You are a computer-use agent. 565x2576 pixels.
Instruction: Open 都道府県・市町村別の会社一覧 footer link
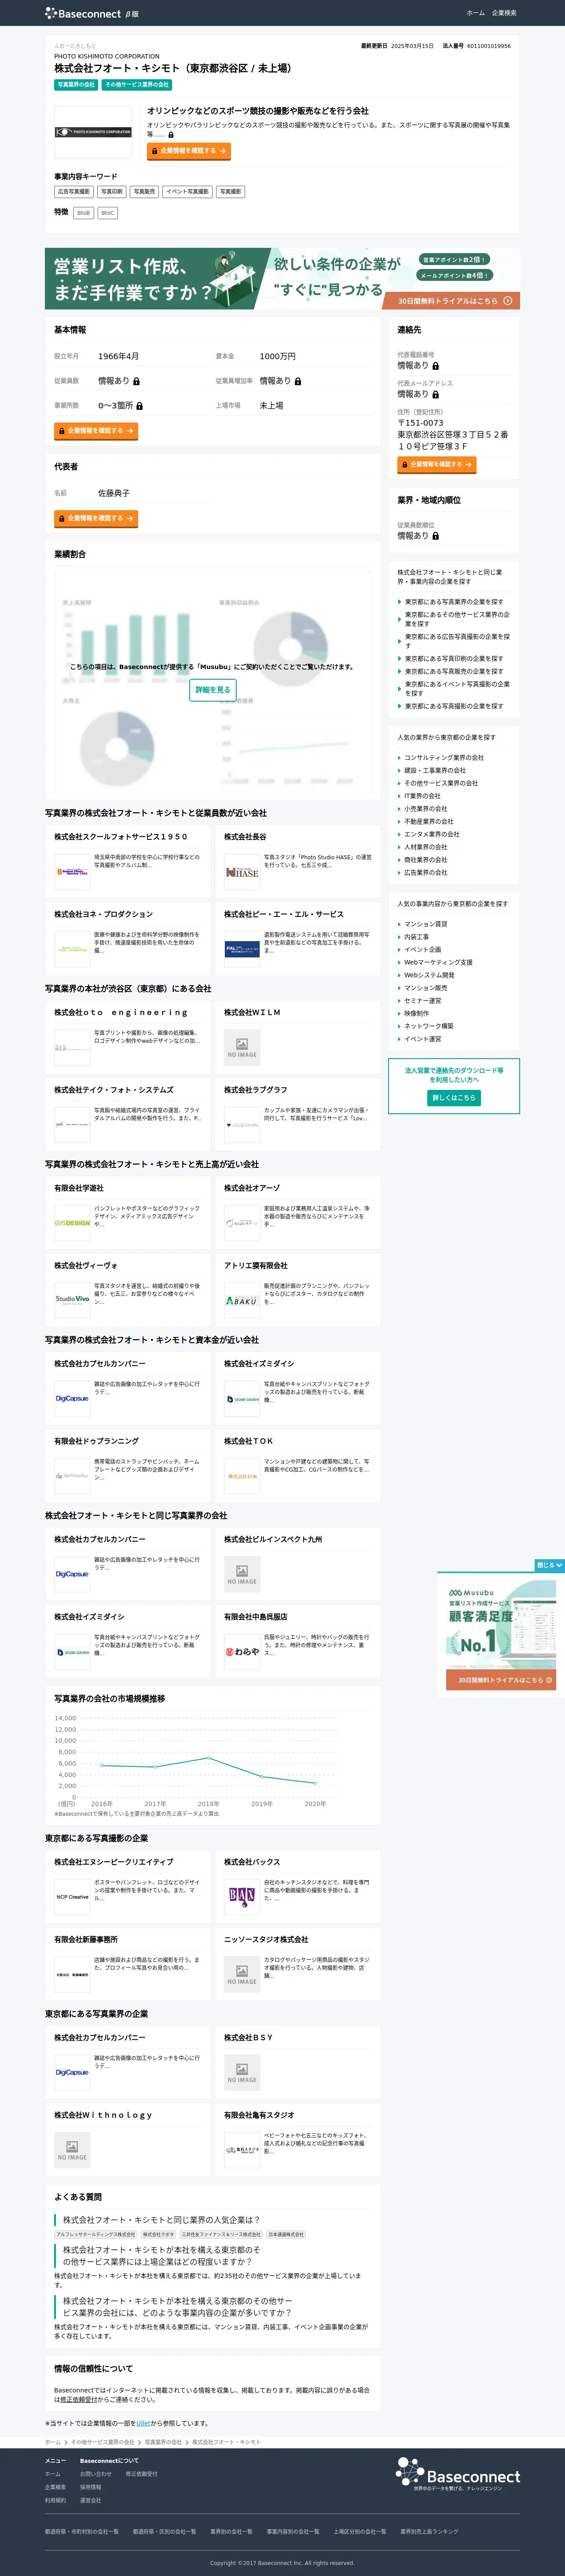click(82, 2531)
